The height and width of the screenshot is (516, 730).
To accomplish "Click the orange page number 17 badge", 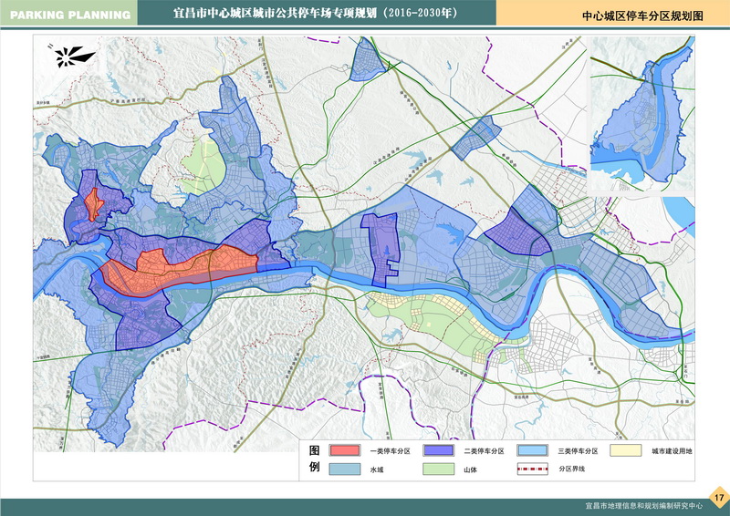I will [x=718, y=498].
